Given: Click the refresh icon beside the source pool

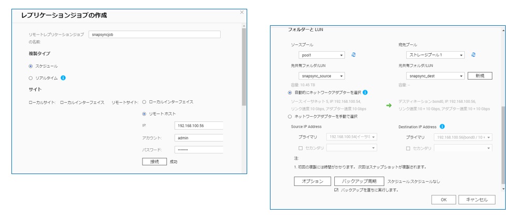Looking at the screenshot, I should (x=353, y=55).
